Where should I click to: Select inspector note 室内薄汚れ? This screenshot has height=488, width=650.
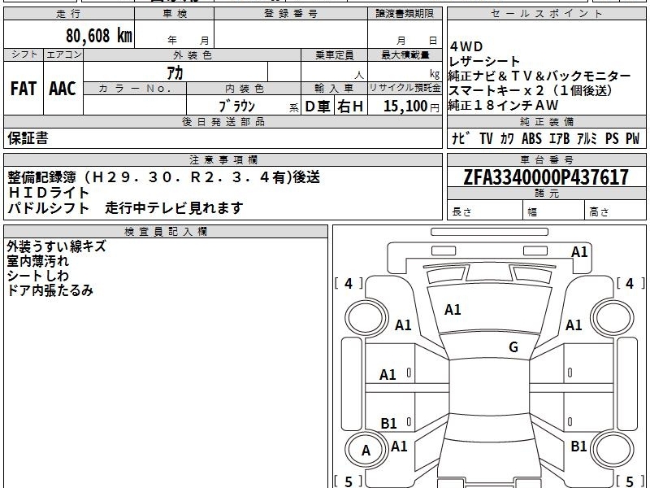(37, 261)
